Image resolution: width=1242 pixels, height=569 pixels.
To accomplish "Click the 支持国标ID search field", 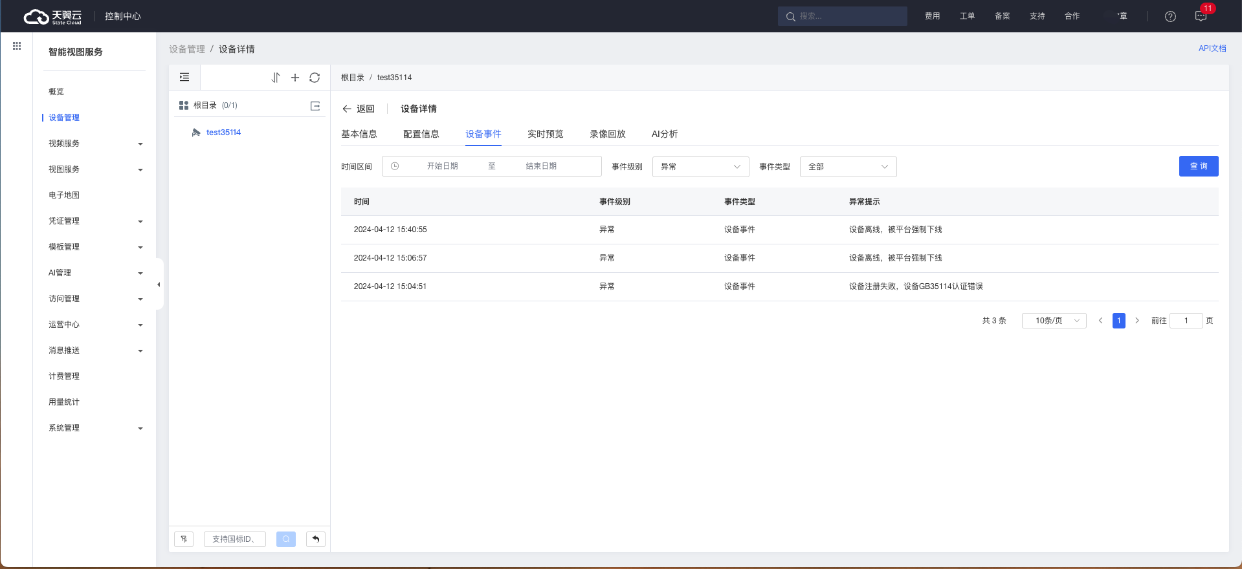I will (x=235, y=539).
